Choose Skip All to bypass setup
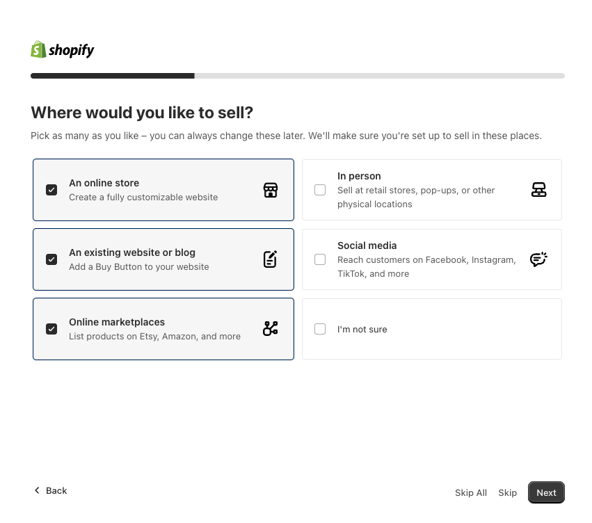Viewport: 592px width, 523px height. (x=471, y=492)
